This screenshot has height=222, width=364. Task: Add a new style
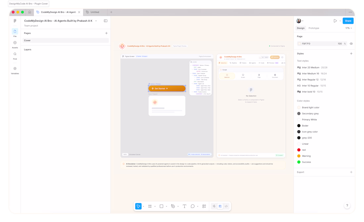tap(351, 54)
